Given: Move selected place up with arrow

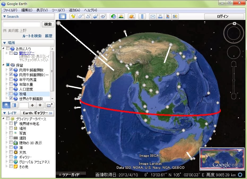Looking at the screenshot, I should coord(32,105).
